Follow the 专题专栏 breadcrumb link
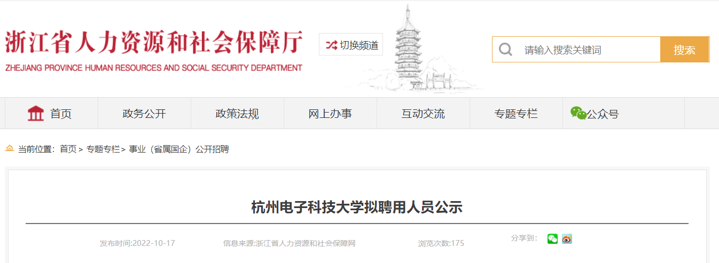 coord(103,149)
